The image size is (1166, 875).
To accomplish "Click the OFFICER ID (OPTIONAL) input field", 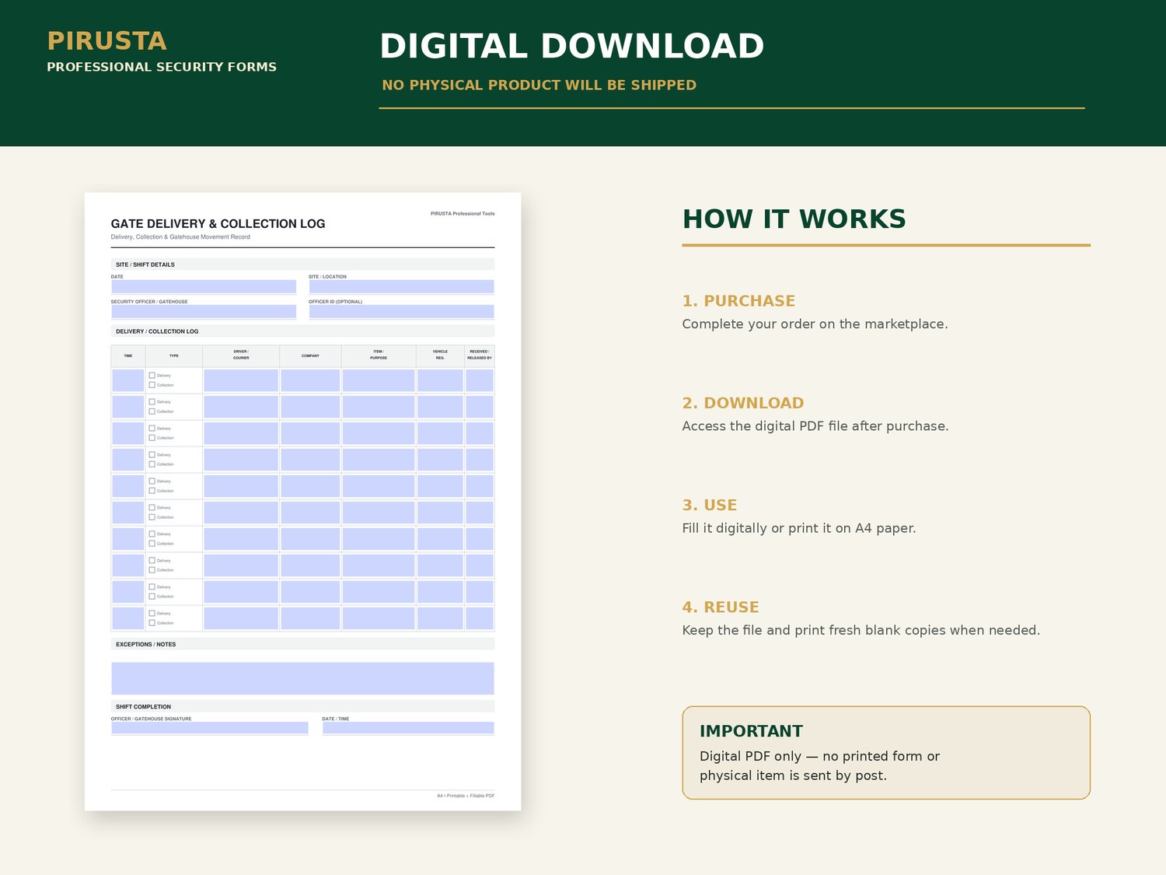I will coord(401,312).
